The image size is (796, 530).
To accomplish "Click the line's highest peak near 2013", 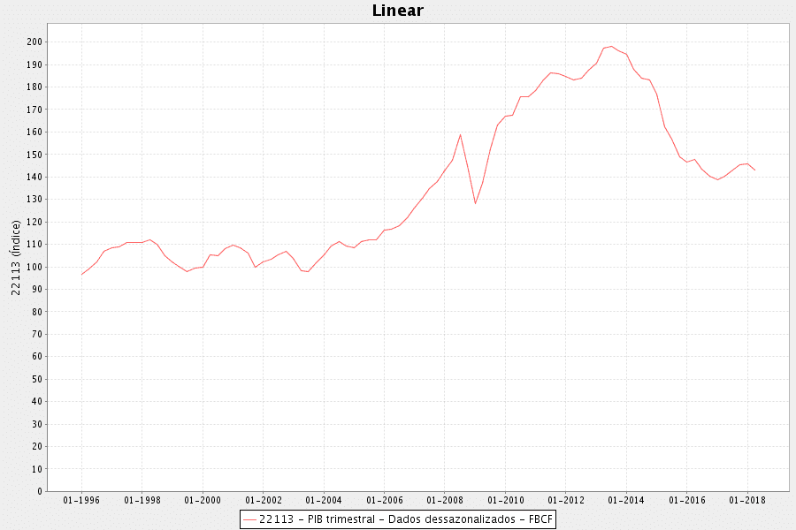I will pyautogui.click(x=611, y=46).
